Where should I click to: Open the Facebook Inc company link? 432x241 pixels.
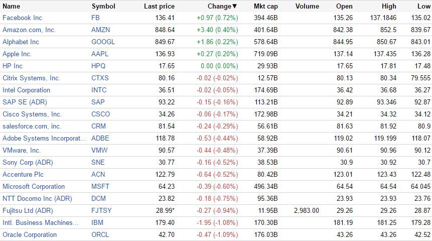click(23, 18)
